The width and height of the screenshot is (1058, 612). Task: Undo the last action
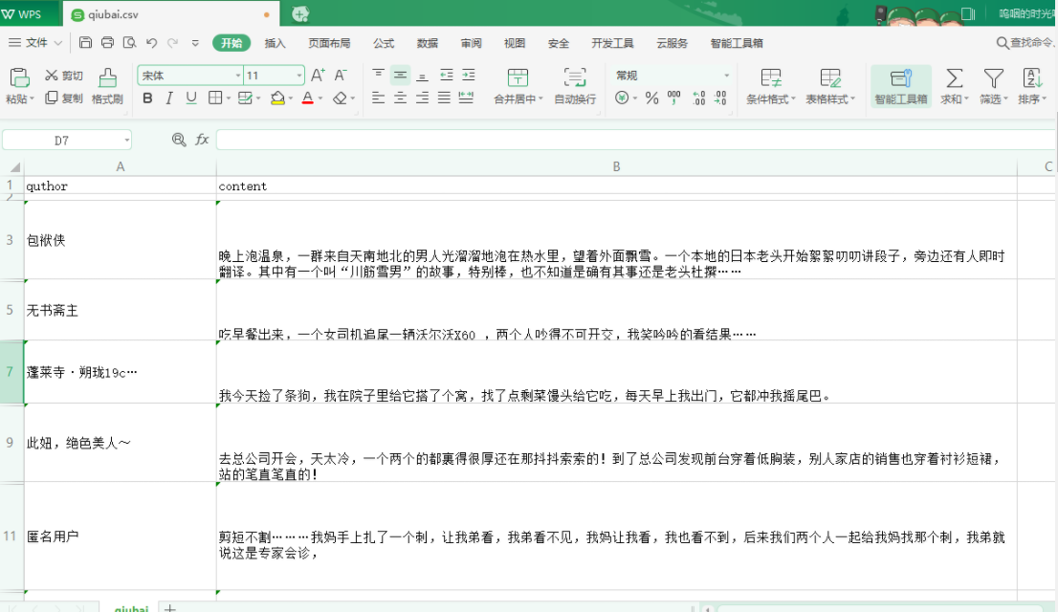click(151, 43)
